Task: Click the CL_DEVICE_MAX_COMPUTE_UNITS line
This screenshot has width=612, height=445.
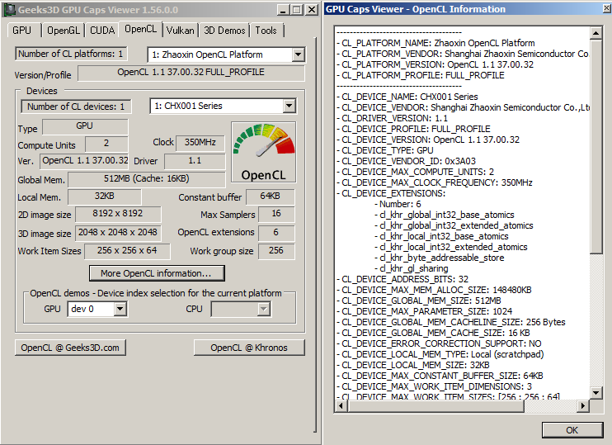Action: click(415, 172)
